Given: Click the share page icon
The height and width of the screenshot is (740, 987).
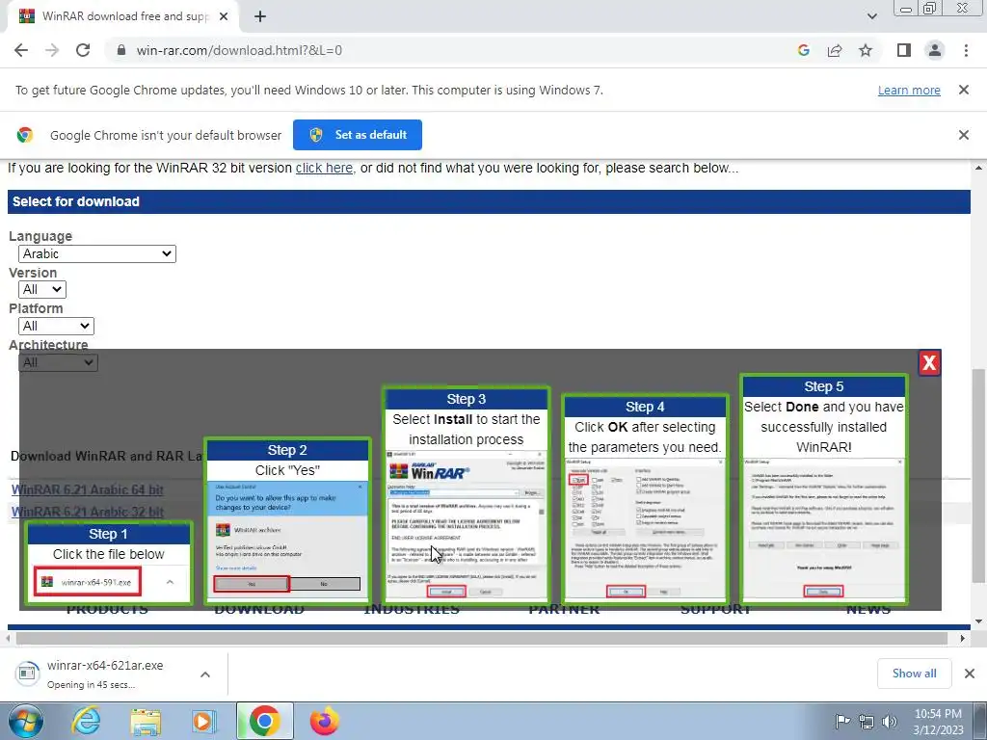Looking at the screenshot, I should point(835,50).
